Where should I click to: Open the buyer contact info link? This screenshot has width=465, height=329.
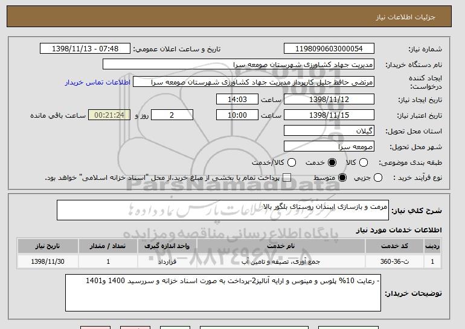[98, 82]
